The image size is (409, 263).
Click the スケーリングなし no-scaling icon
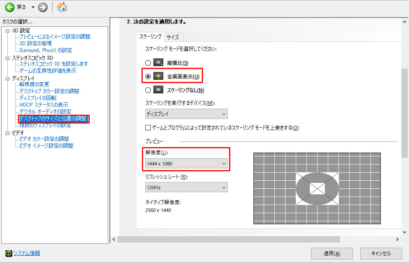(x=159, y=90)
